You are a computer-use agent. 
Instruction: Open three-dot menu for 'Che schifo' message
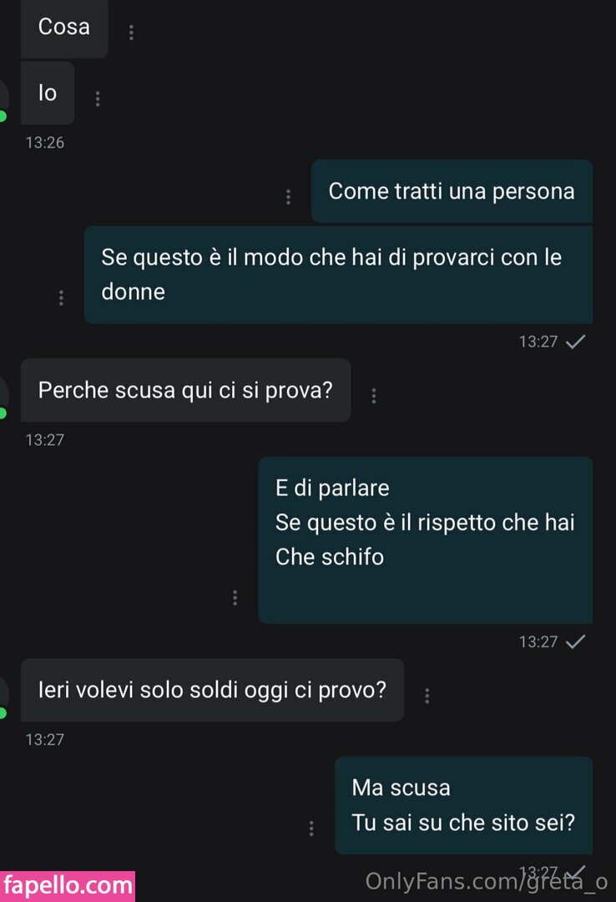[235, 597]
